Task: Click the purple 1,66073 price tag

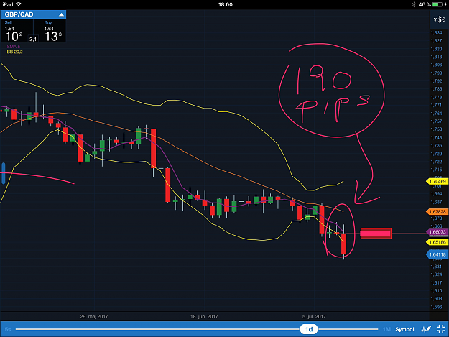Action: pyautogui.click(x=438, y=232)
